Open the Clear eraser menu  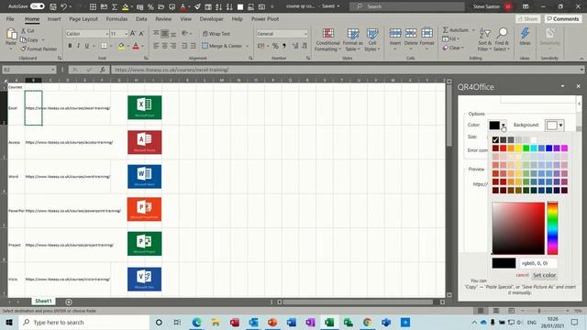tap(453, 48)
